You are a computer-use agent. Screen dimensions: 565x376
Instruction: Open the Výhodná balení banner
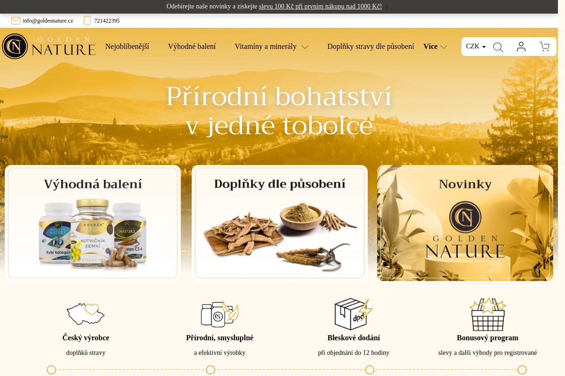(x=92, y=222)
